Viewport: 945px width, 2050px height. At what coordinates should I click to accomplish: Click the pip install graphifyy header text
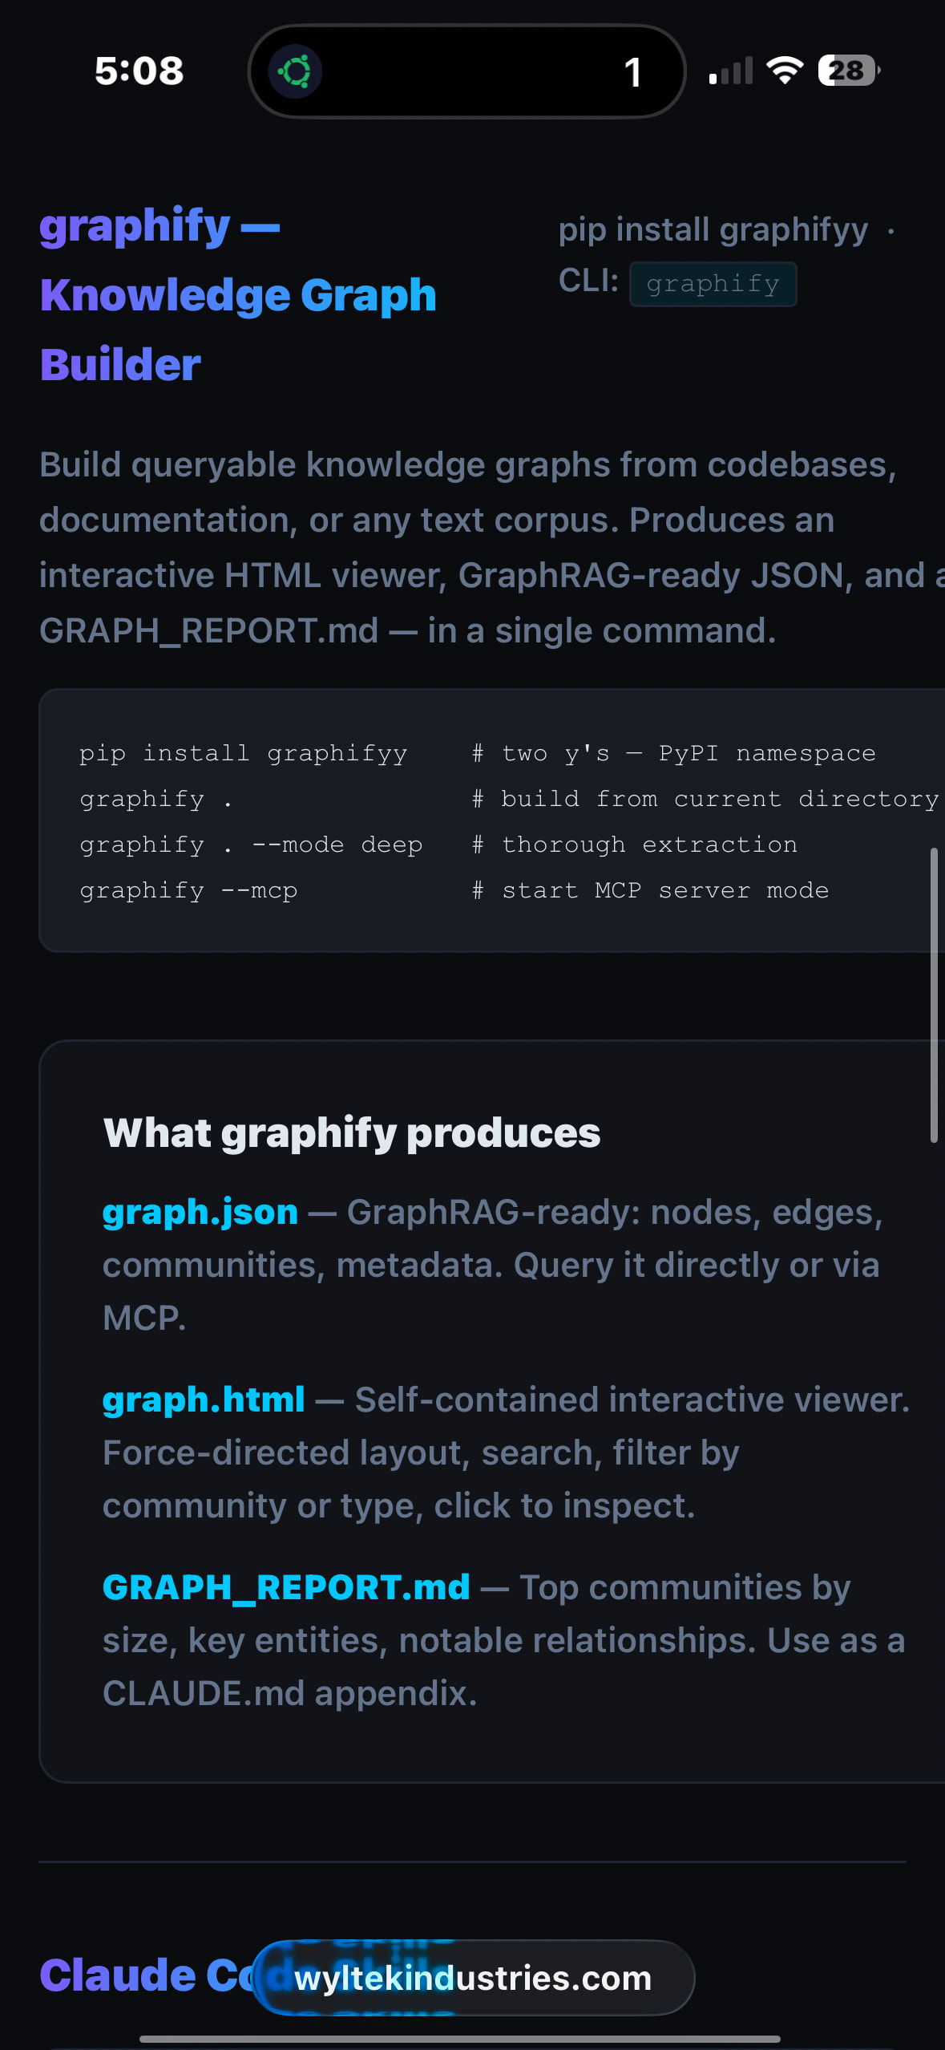(713, 230)
